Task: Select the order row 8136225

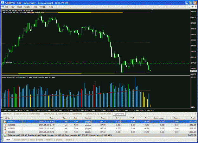Action: (x=100, y=128)
